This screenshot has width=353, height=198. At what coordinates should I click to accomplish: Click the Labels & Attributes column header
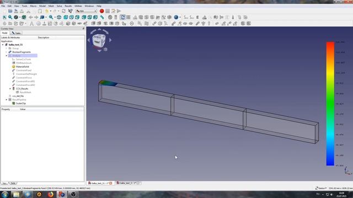[x=10, y=37]
